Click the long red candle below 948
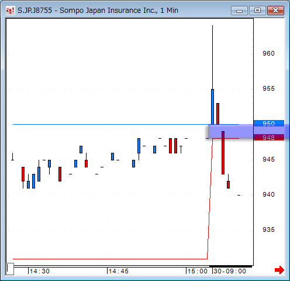The width and height of the screenshot is (290, 281). point(223,153)
